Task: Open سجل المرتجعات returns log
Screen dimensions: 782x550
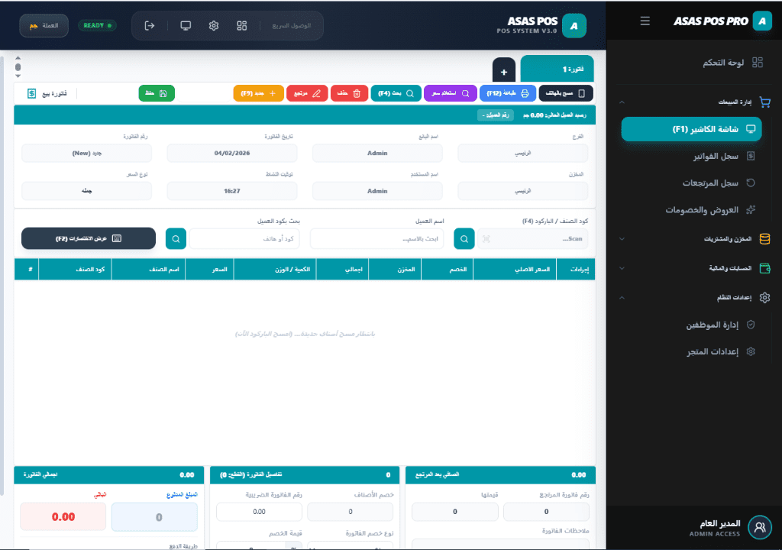Action: click(x=718, y=183)
